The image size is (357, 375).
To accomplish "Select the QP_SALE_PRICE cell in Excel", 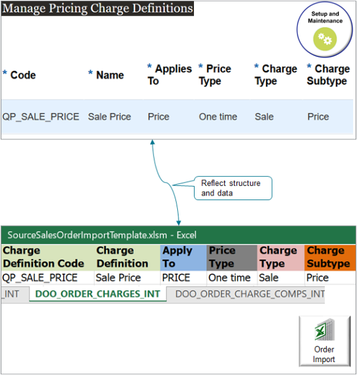I will (48, 278).
